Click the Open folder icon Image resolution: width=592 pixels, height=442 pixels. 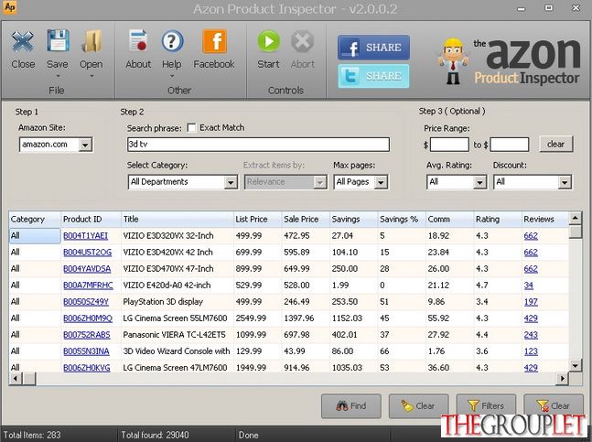[91, 41]
